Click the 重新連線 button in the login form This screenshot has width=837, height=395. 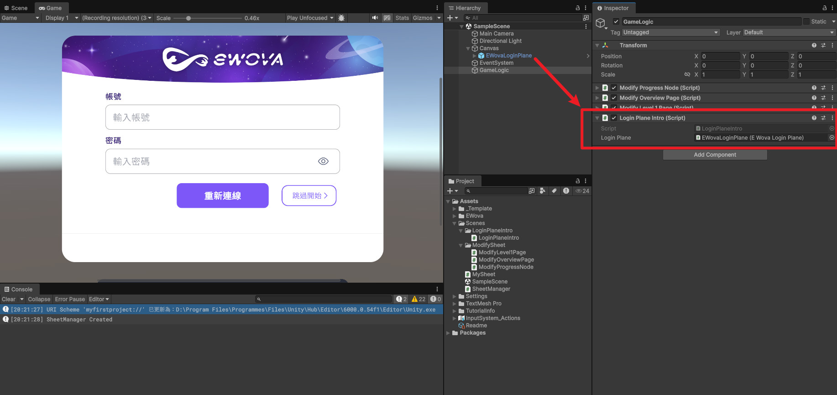point(223,195)
